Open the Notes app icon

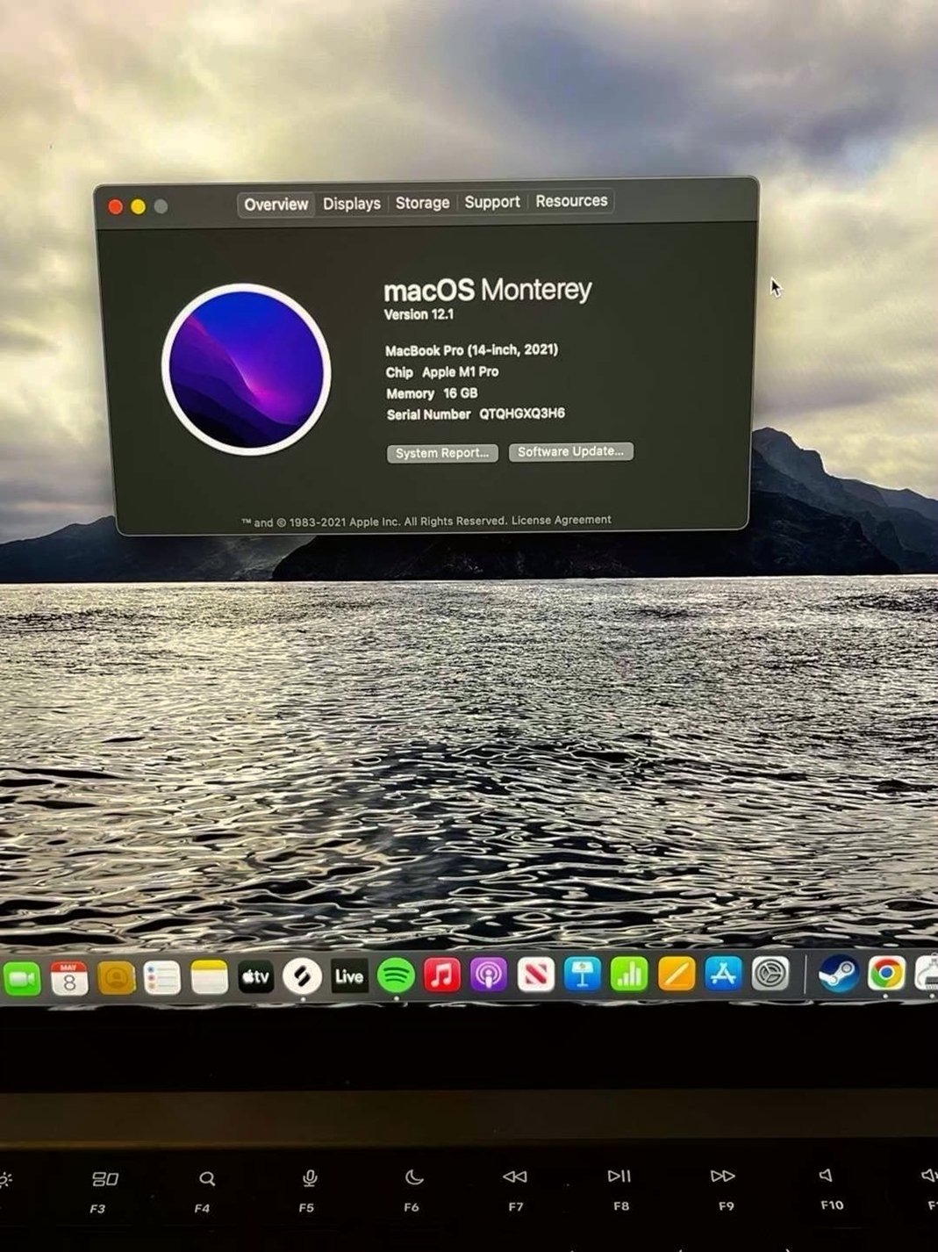pyautogui.click(x=209, y=977)
